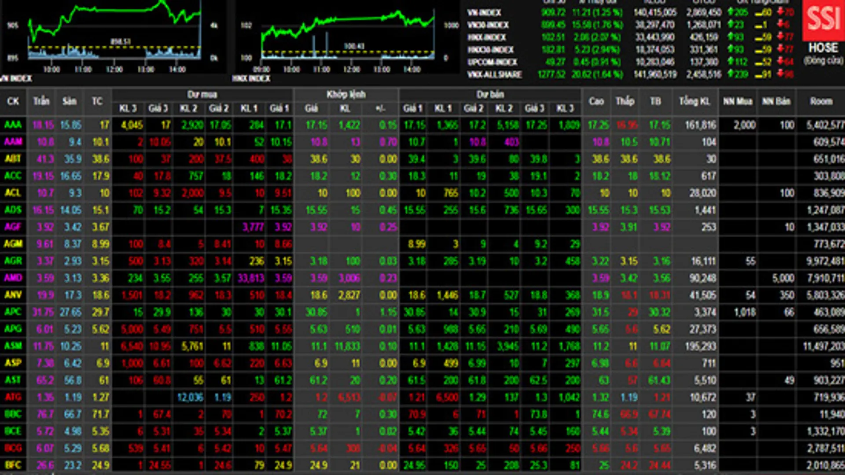Click the Dư bán group header
The width and height of the screenshot is (845, 475).
(490, 94)
